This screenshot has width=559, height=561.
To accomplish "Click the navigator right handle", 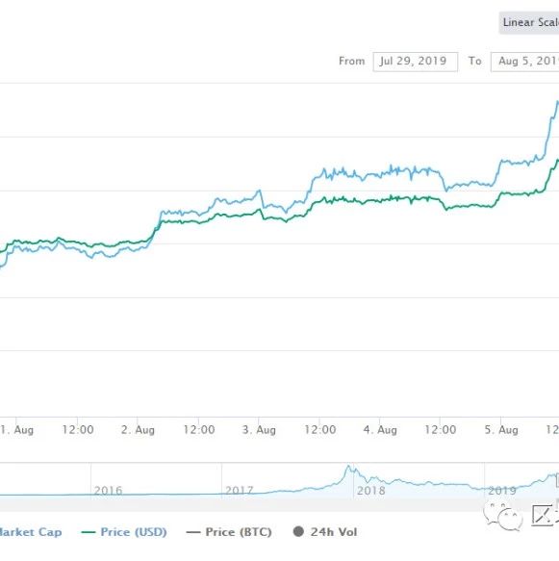I will tap(557, 481).
